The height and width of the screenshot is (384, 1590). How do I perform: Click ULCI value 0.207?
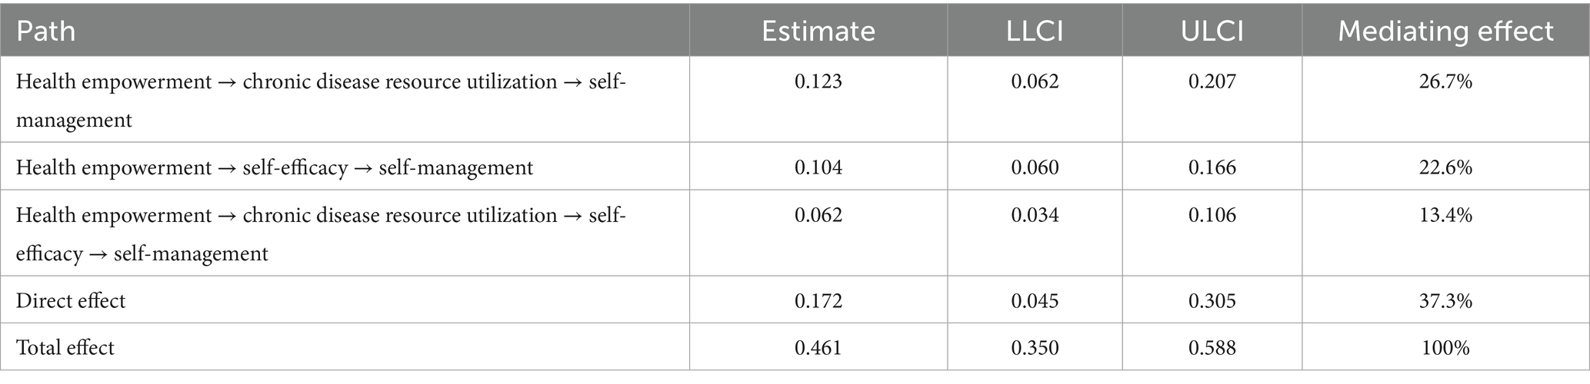pyautogui.click(x=1212, y=81)
